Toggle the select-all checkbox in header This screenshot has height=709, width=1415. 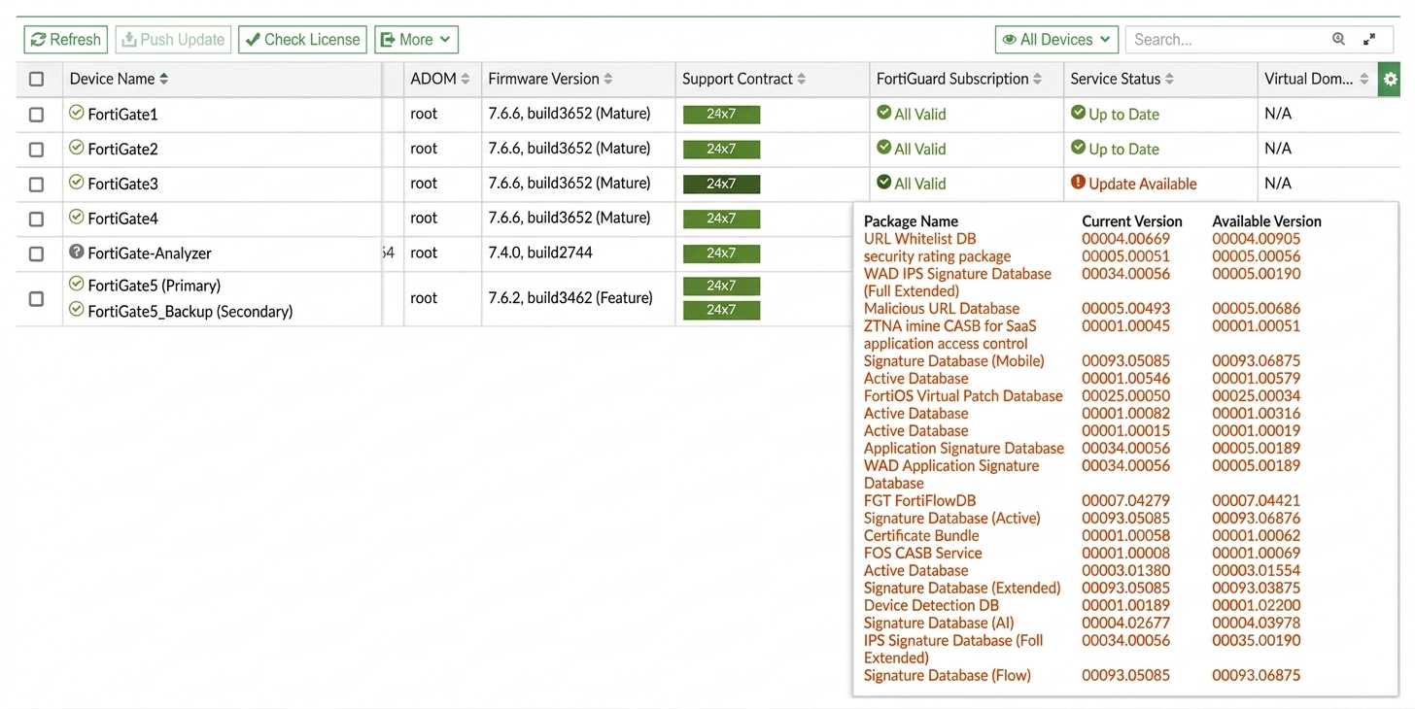[36, 80]
